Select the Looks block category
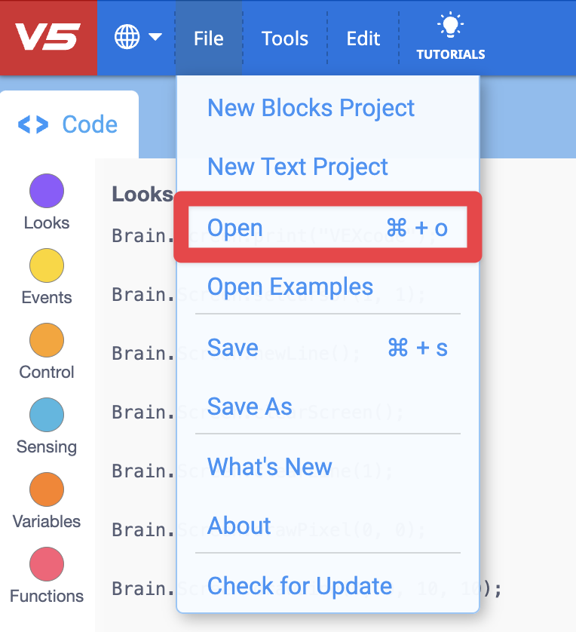 [x=46, y=191]
